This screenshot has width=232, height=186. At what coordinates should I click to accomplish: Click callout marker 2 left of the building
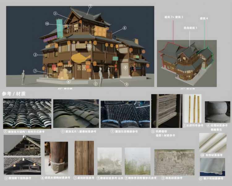coord(35,55)
